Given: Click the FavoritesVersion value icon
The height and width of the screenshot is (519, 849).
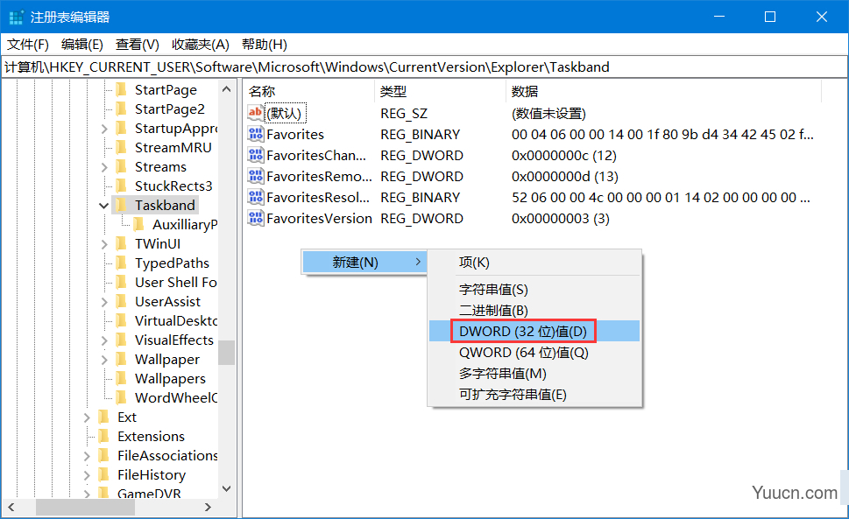Looking at the screenshot, I should (256, 218).
